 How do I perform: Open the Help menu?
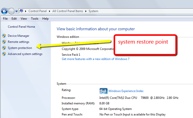tap(45, 19)
